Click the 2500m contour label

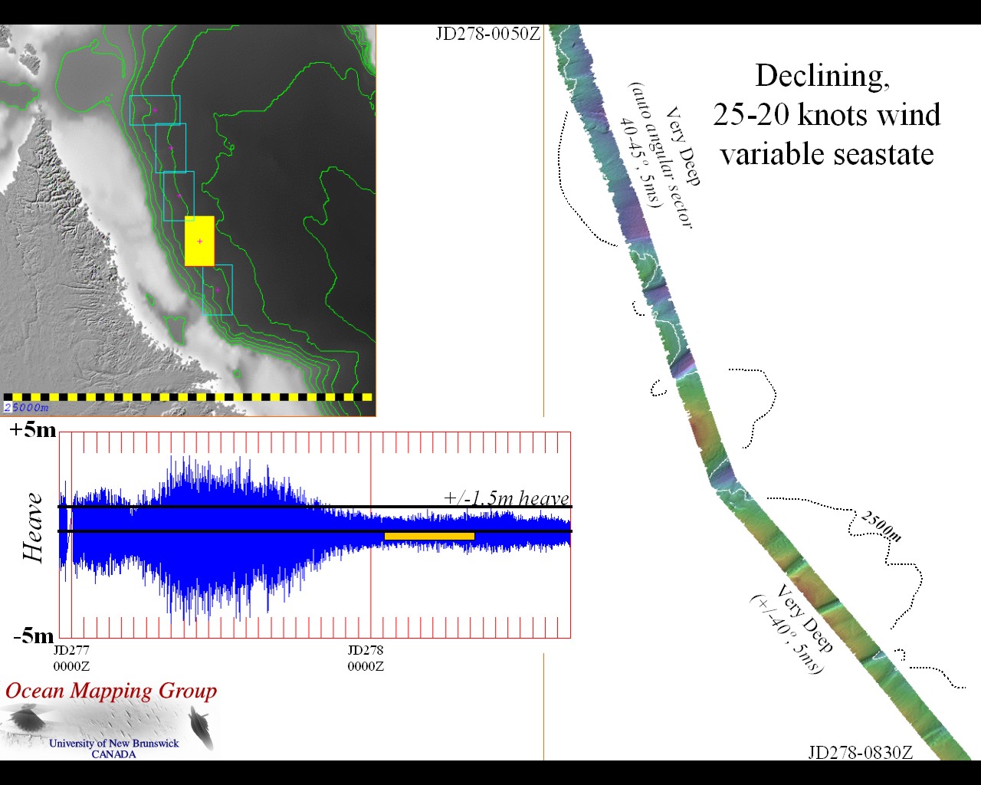tap(880, 526)
